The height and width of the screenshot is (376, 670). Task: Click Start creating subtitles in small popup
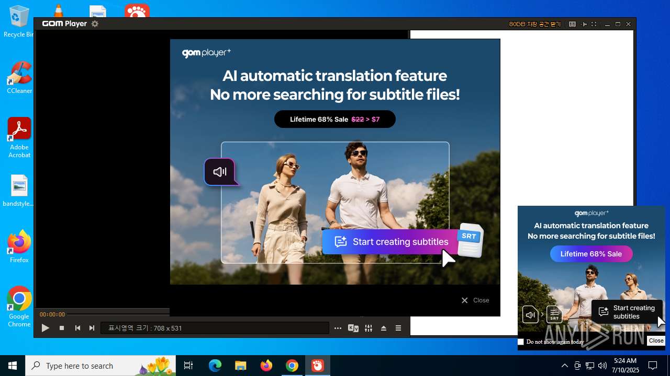click(x=627, y=312)
